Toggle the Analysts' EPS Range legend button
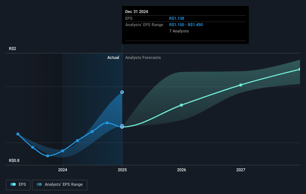 point(60,185)
